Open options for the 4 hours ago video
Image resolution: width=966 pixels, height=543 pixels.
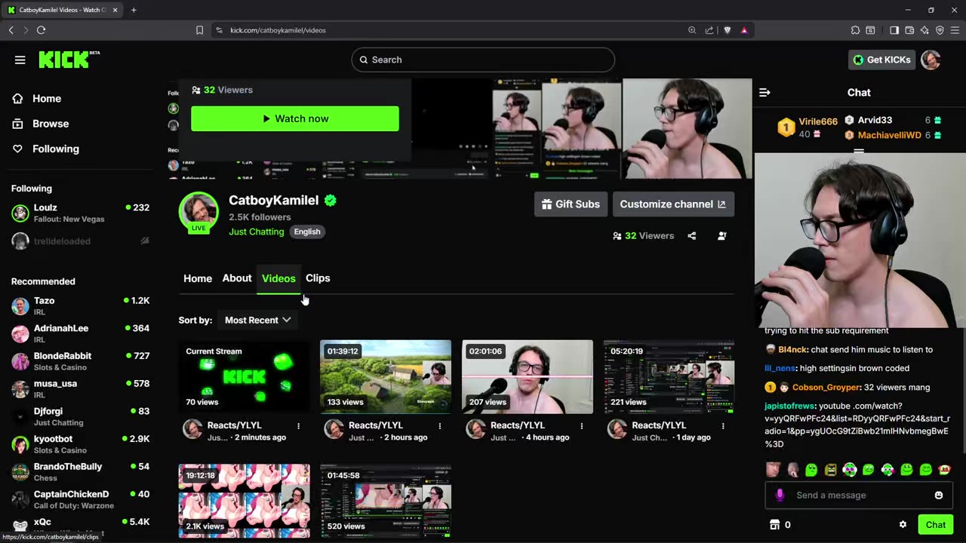582,426
